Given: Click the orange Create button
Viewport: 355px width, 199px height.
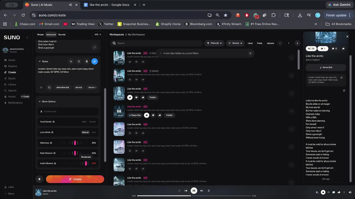Looking at the screenshot, I should (x=75, y=179).
